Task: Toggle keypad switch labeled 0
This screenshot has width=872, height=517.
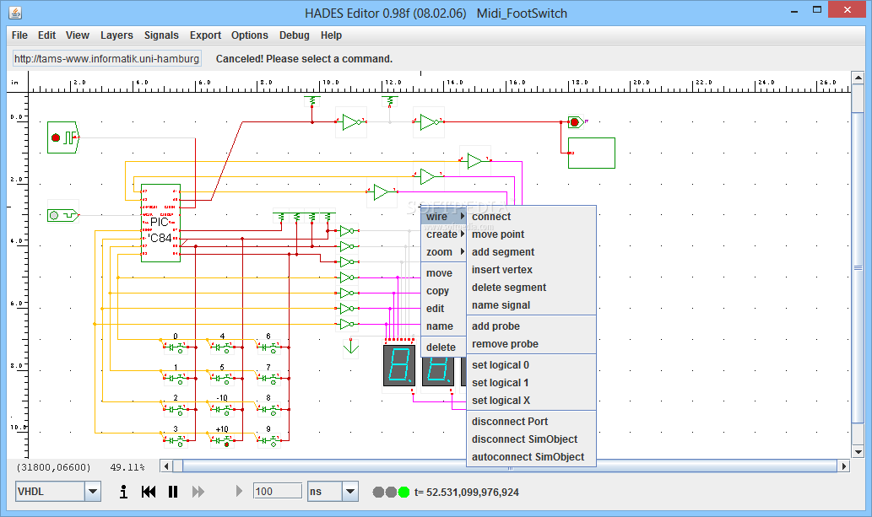Action: (x=176, y=347)
